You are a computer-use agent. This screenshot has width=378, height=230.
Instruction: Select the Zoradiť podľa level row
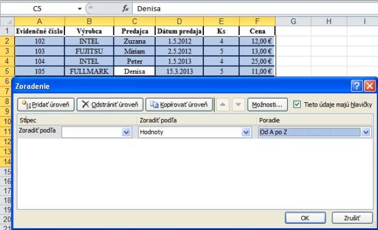tap(195, 132)
